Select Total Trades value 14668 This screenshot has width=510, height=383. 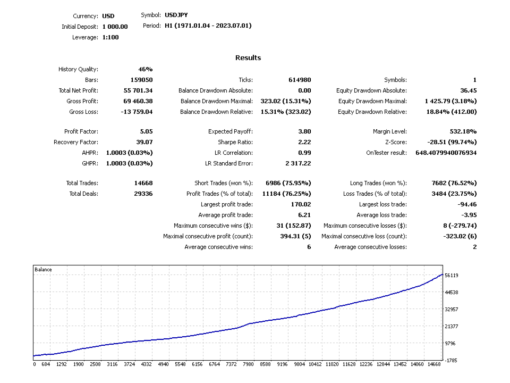tap(143, 184)
